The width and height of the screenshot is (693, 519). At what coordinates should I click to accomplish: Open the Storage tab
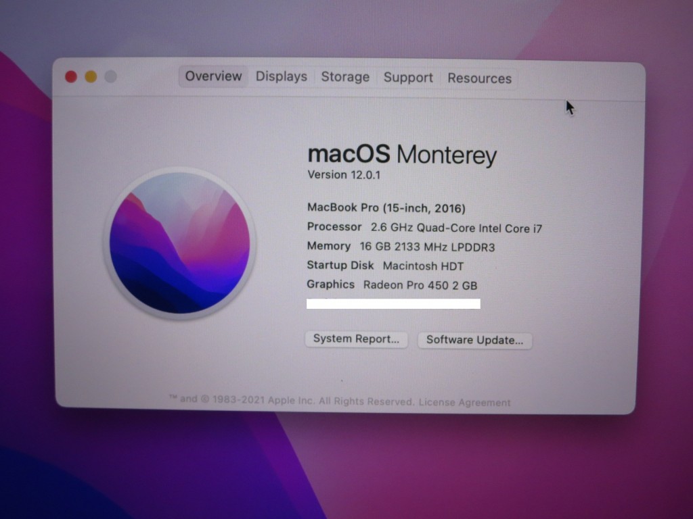[344, 77]
